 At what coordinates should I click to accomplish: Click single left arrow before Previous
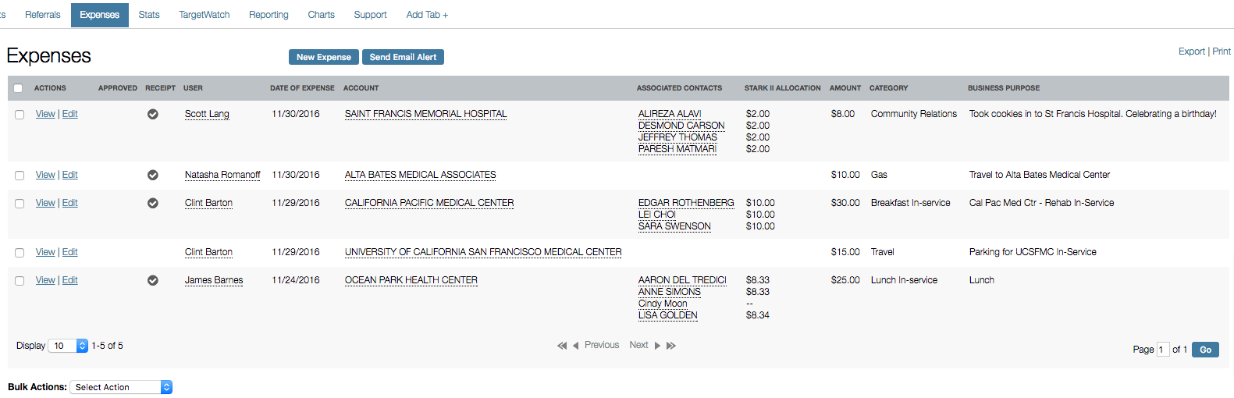576,346
